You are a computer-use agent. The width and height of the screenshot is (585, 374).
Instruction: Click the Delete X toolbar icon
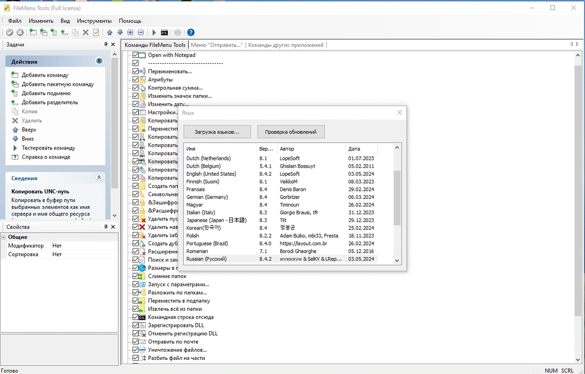point(86,33)
